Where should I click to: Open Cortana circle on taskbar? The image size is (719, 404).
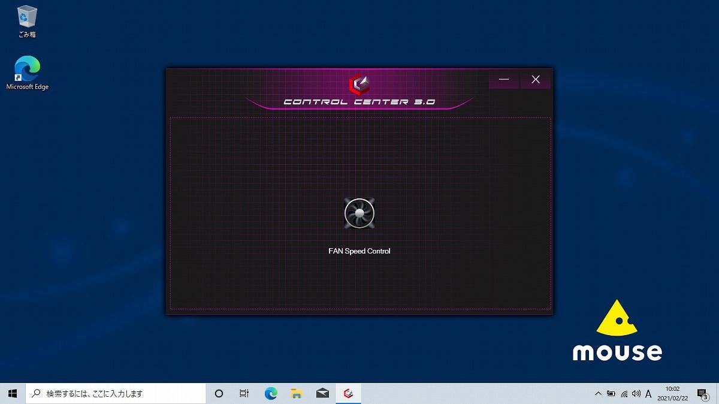click(x=219, y=394)
